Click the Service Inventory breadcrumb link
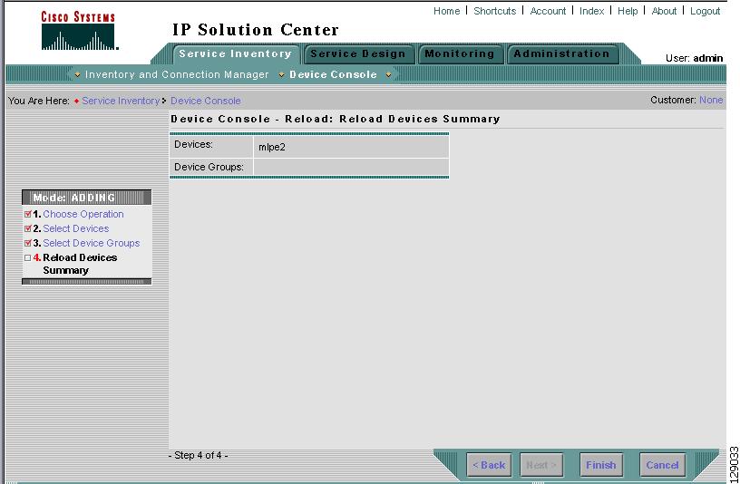Viewport: 740px width, 484px height. coord(121,101)
